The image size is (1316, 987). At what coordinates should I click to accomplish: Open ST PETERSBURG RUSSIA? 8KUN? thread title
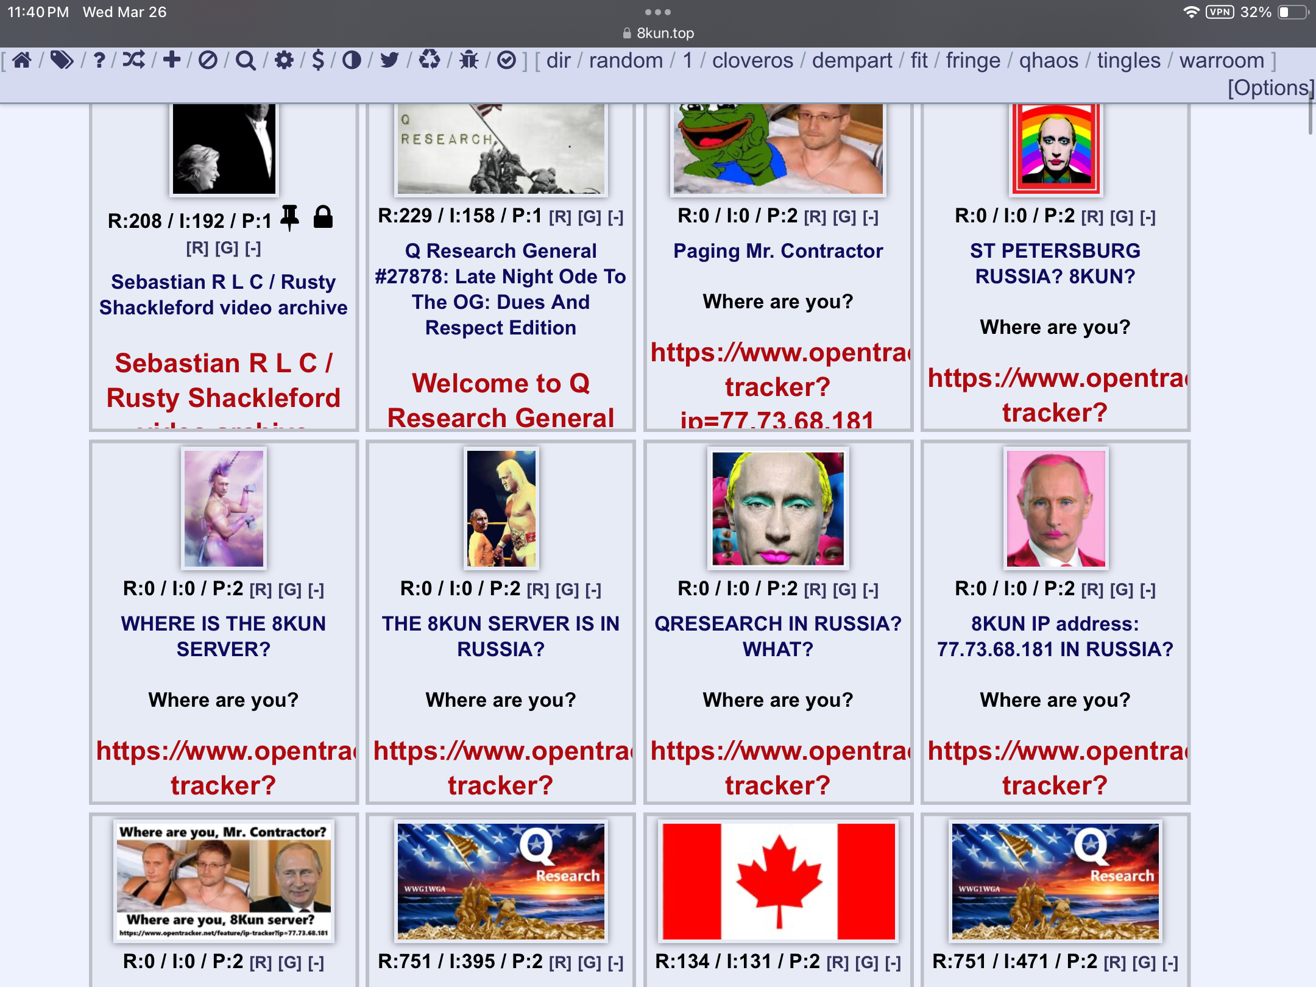coord(1055,263)
